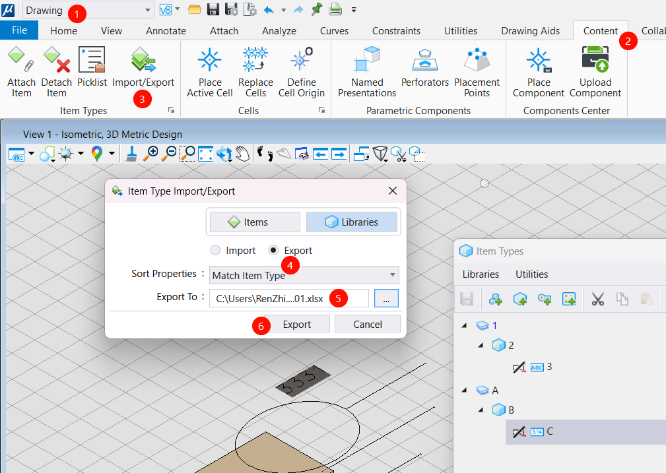Click the Cancel button
The width and height of the screenshot is (666, 473).
pyautogui.click(x=367, y=324)
